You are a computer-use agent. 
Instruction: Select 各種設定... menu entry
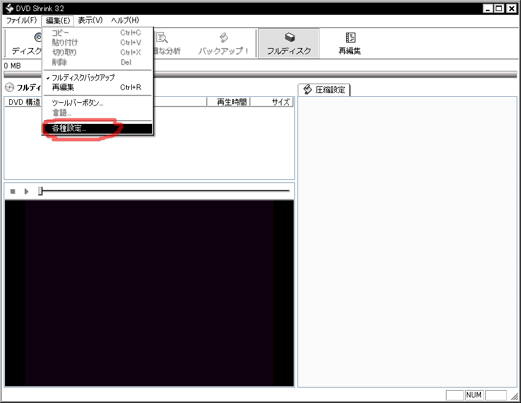click(98, 128)
